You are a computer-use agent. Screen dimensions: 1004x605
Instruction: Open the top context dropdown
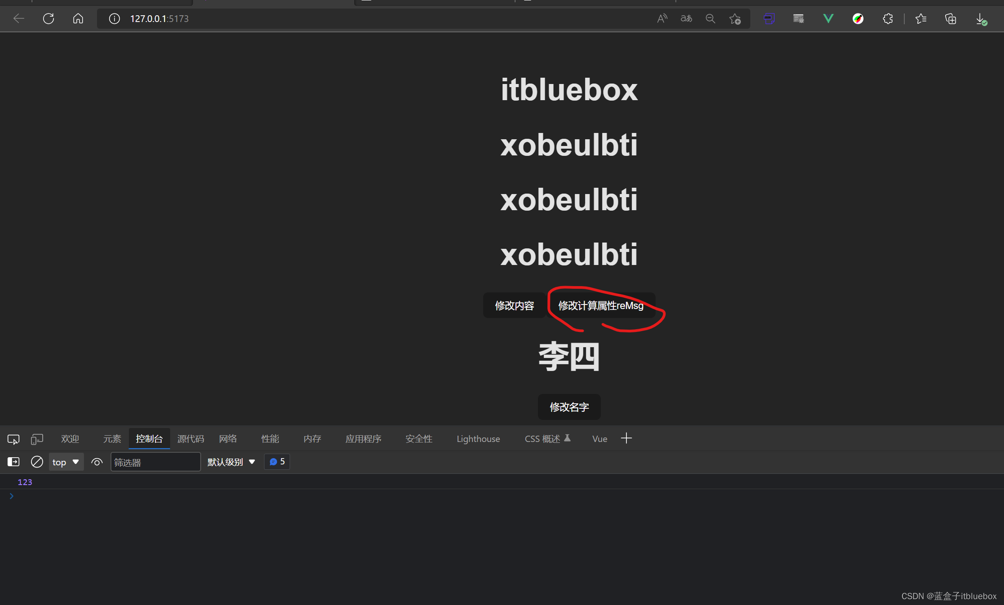tap(66, 462)
